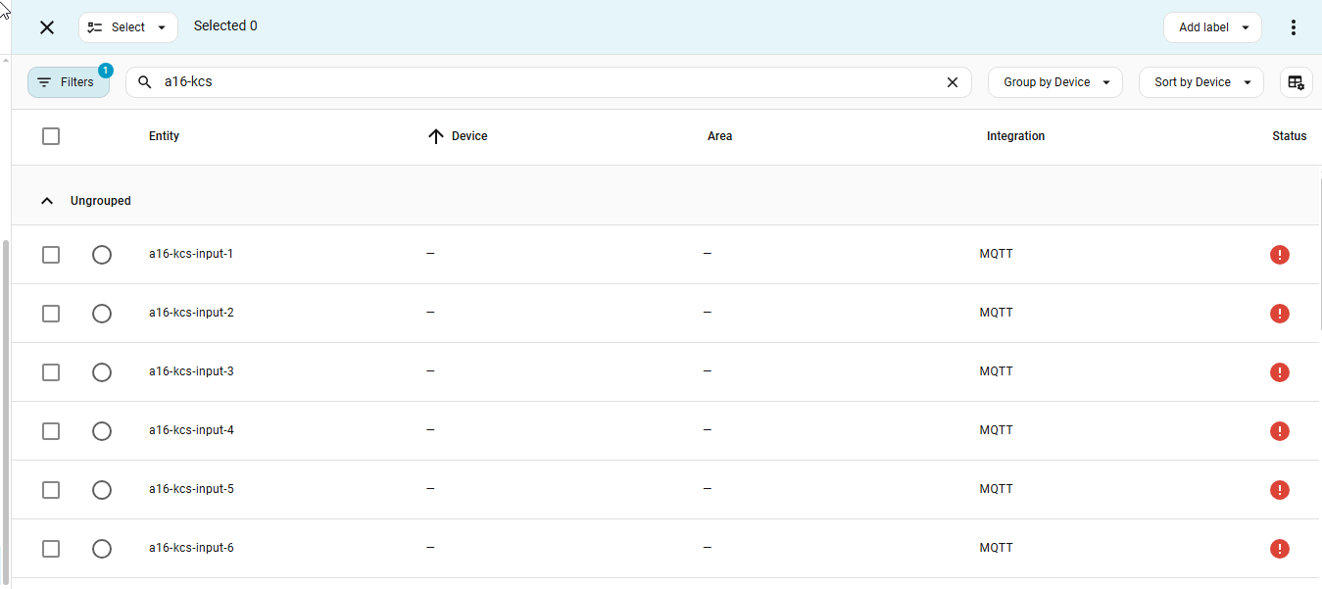Click the X icon to exit selection mode
The width and height of the screenshot is (1322, 589).
(x=47, y=27)
